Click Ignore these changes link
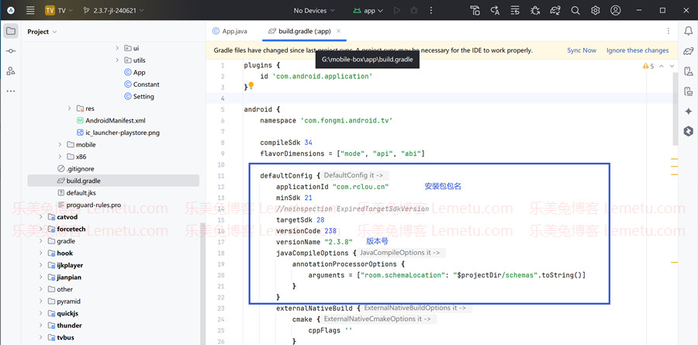 click(638, 50)
